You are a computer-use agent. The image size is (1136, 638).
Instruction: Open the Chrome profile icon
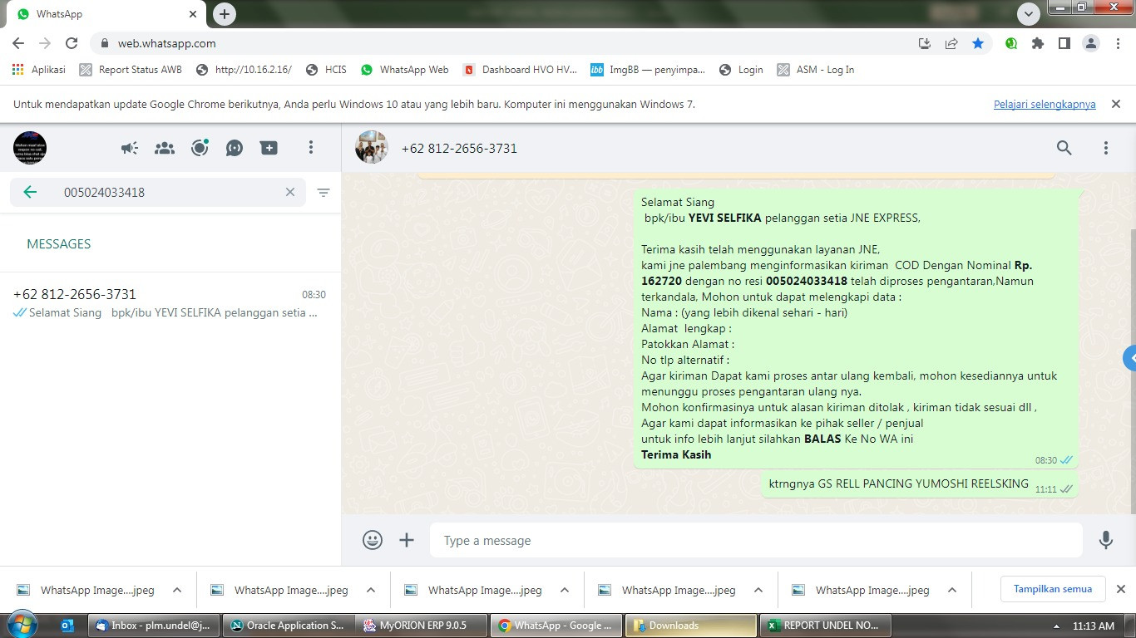point(1091,43)
